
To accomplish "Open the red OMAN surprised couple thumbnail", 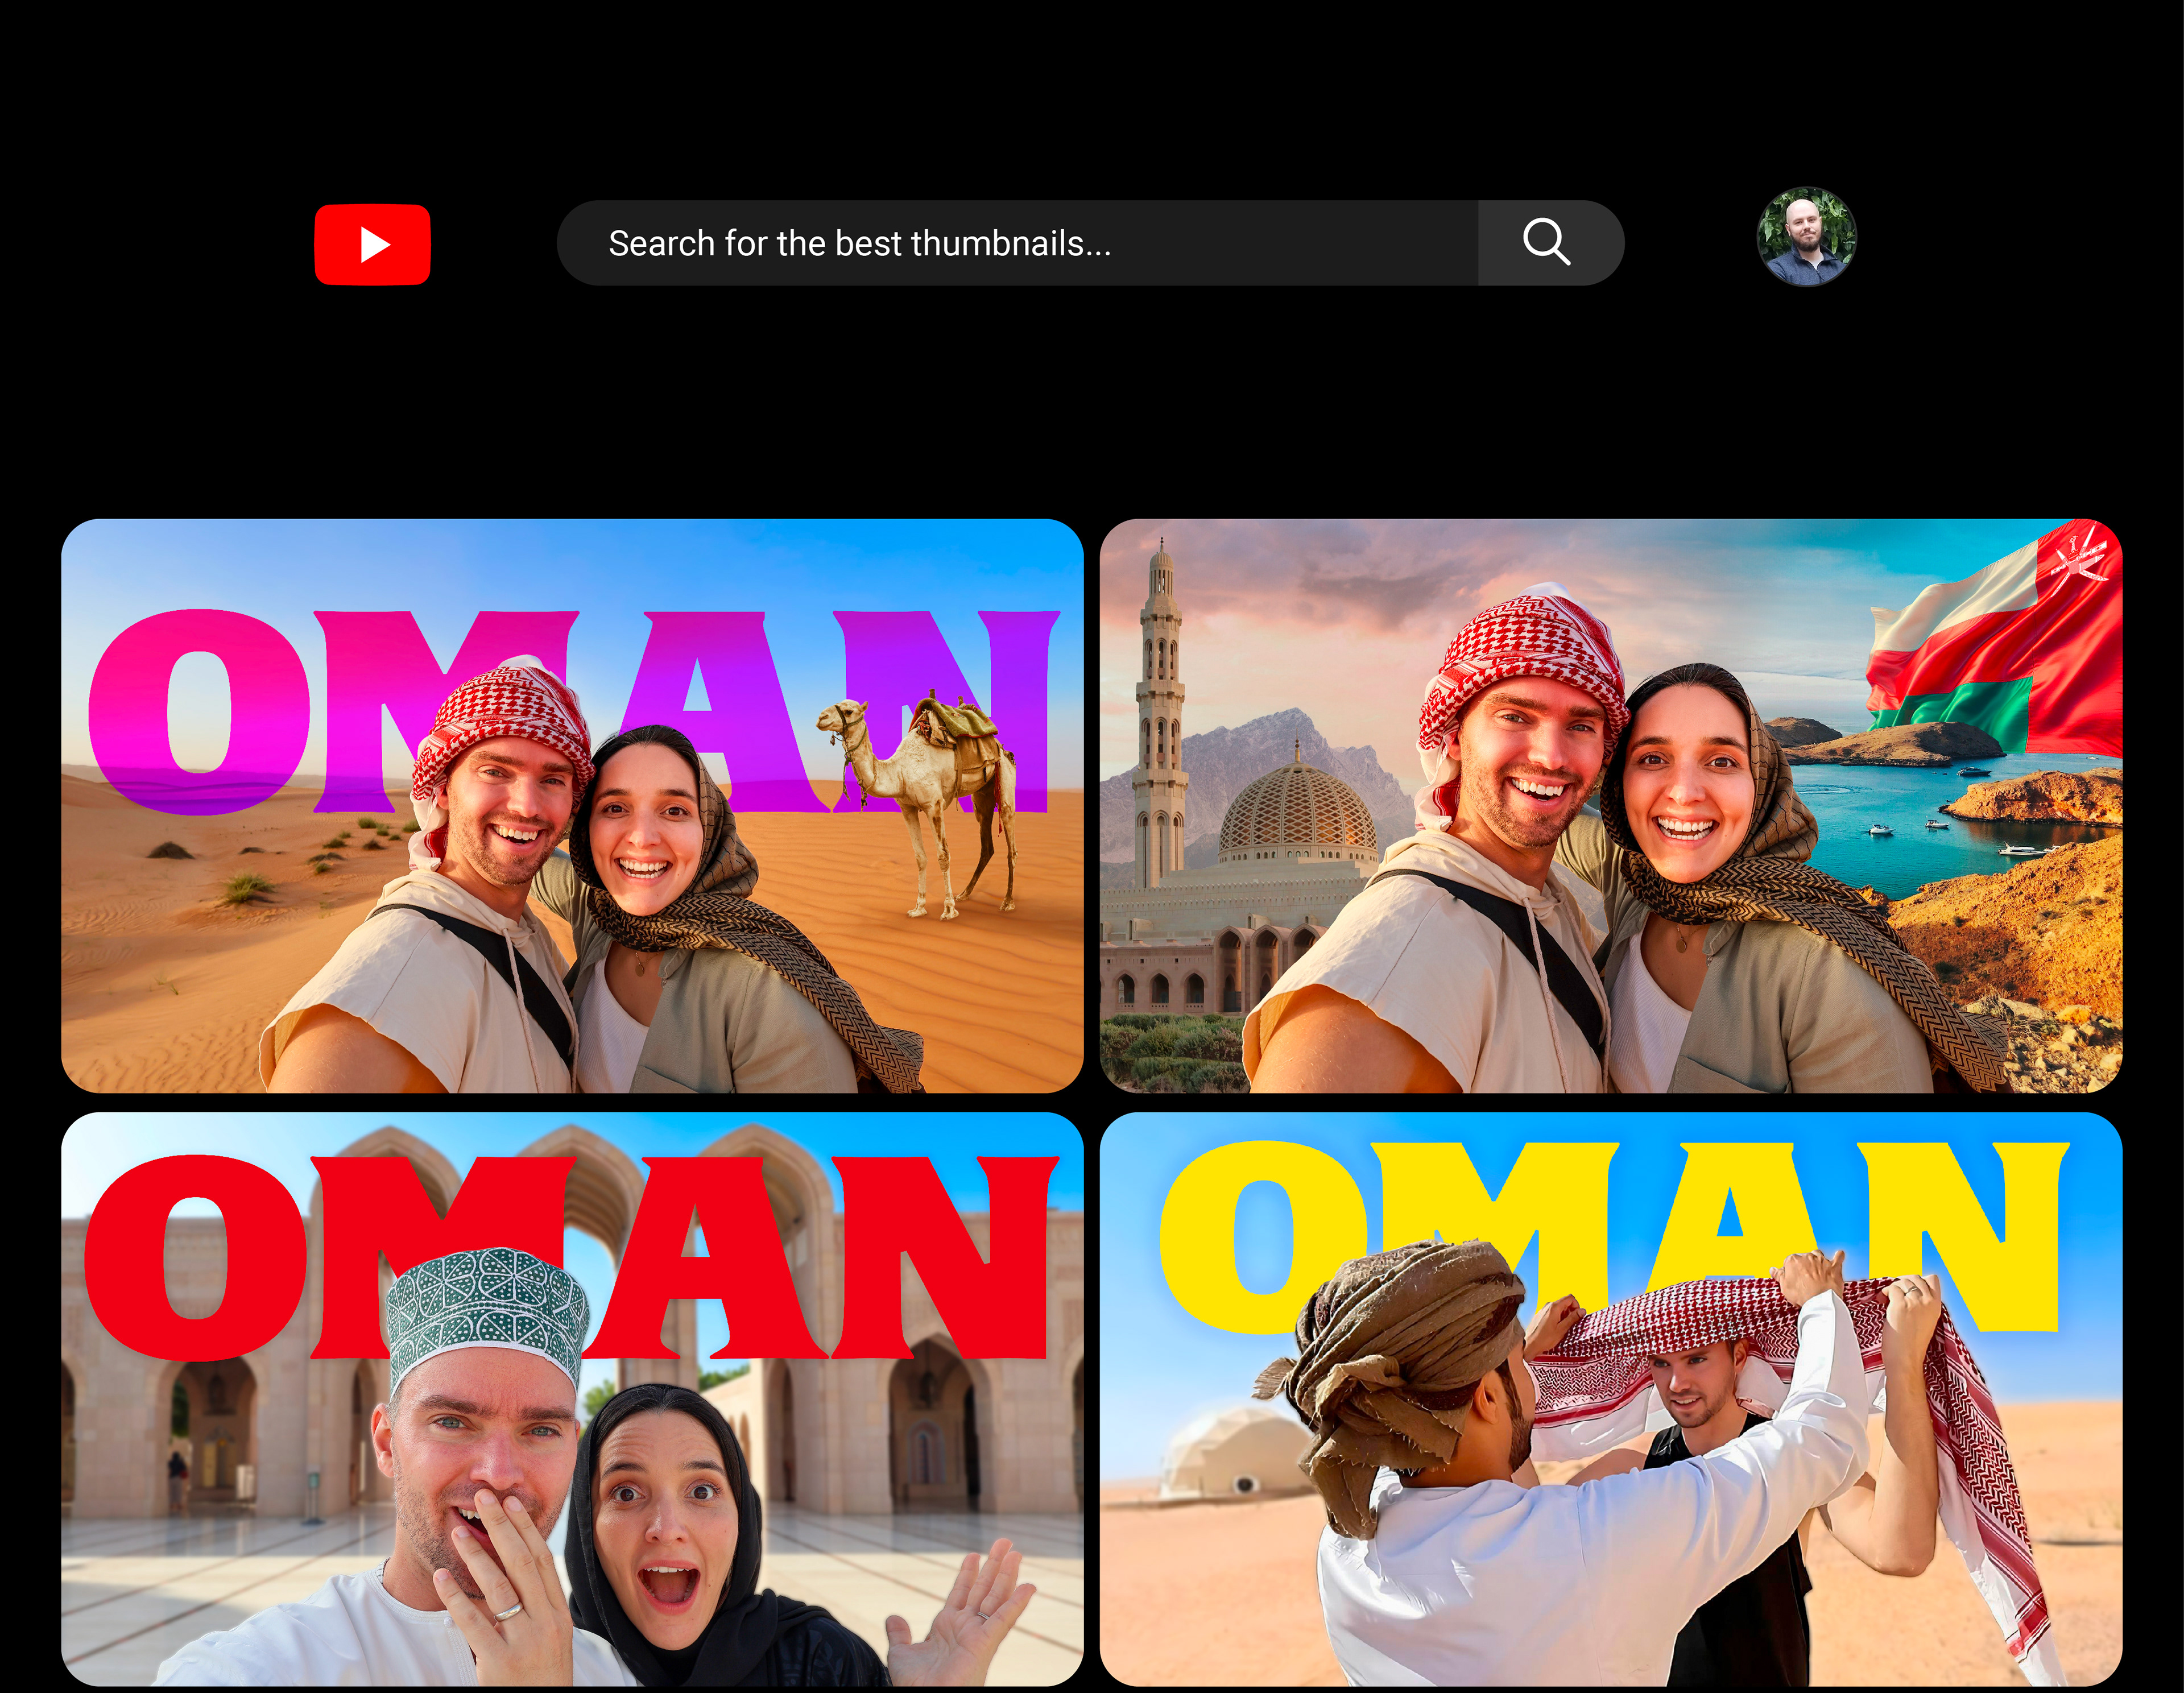I will tap(572, 1399).
